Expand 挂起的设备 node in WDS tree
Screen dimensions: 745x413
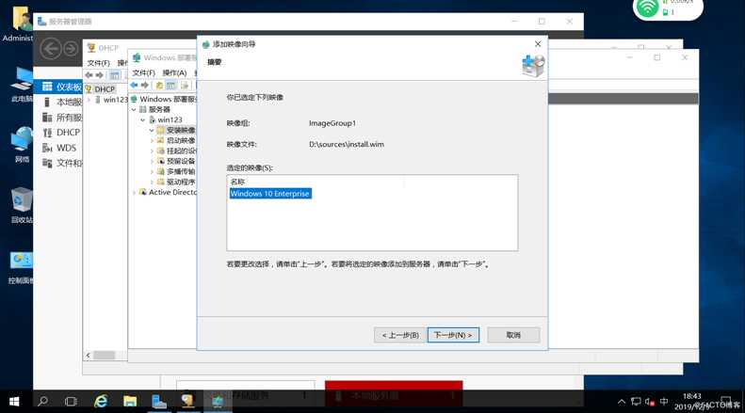(x=152, y=151)
